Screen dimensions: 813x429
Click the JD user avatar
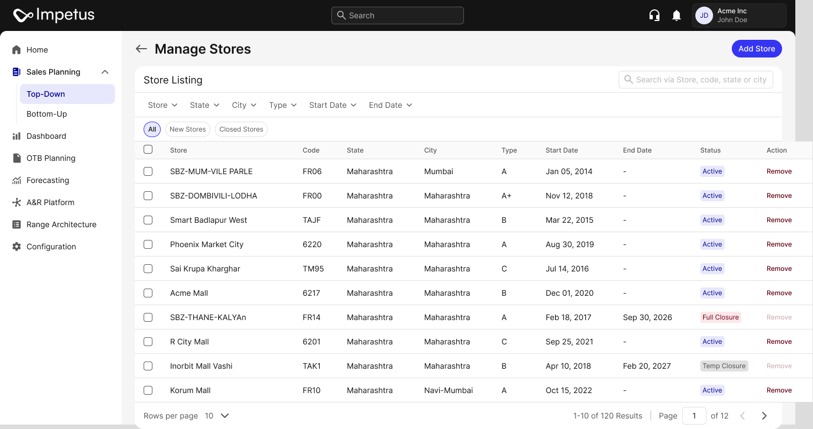[704, 15]
